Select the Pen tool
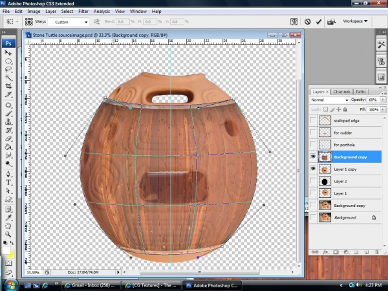The width and height of the screenshot is (388, 291). (8, 174)
